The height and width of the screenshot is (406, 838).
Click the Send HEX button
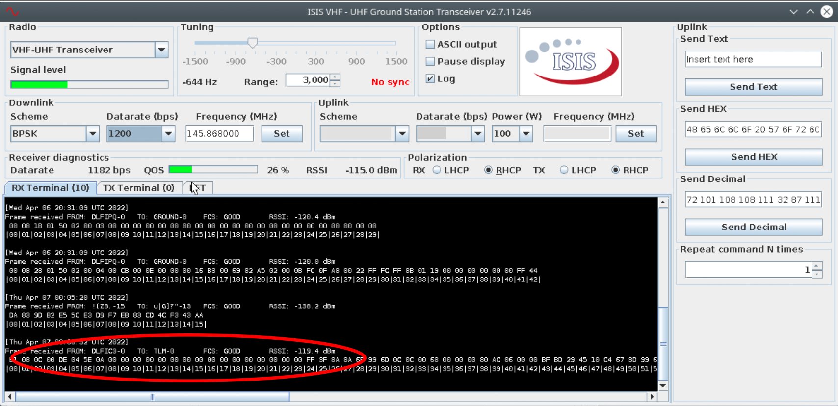[754, 157]
